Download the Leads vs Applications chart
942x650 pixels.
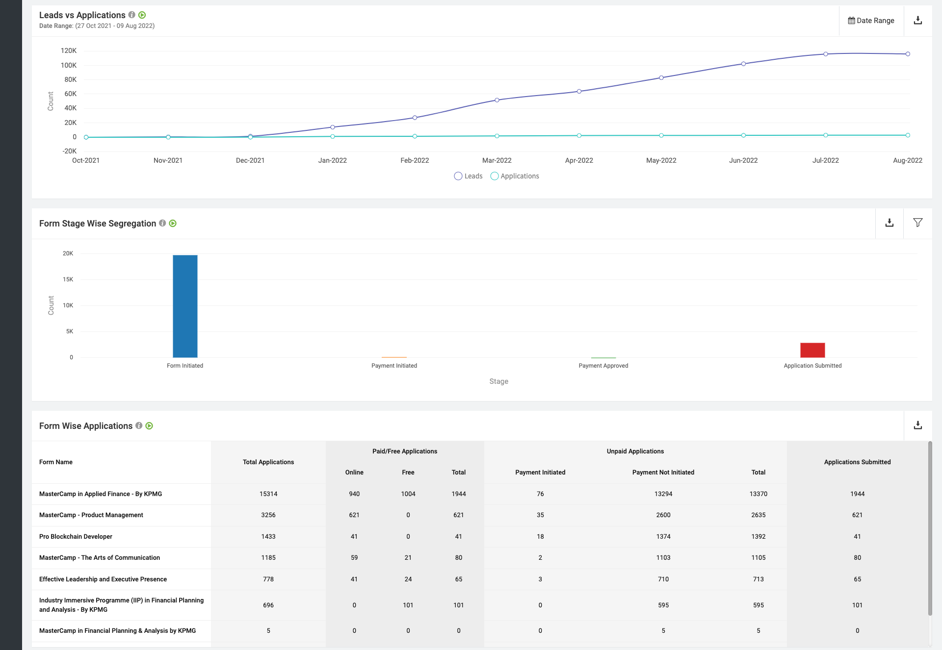coord(917,21)
